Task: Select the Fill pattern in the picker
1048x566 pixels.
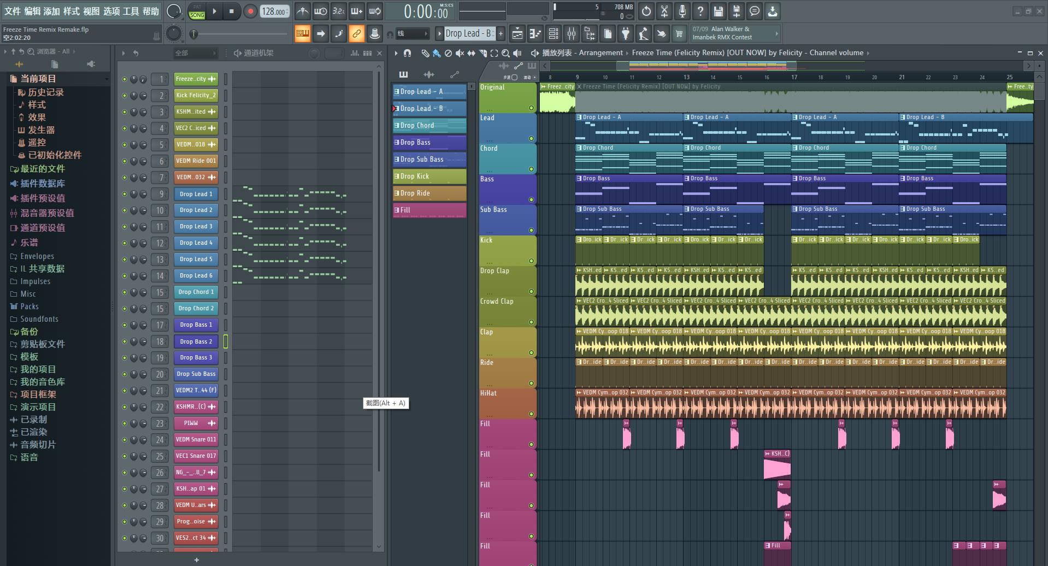Action: (x=429, y=210)
